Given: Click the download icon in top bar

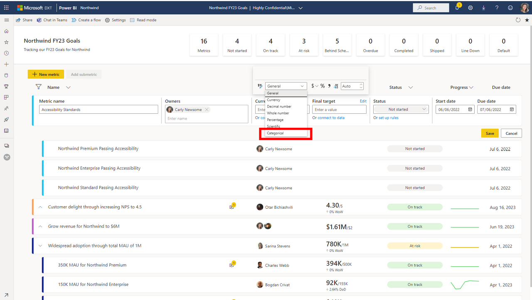Looking at the screenshot, I should click(x=484, y=8).
